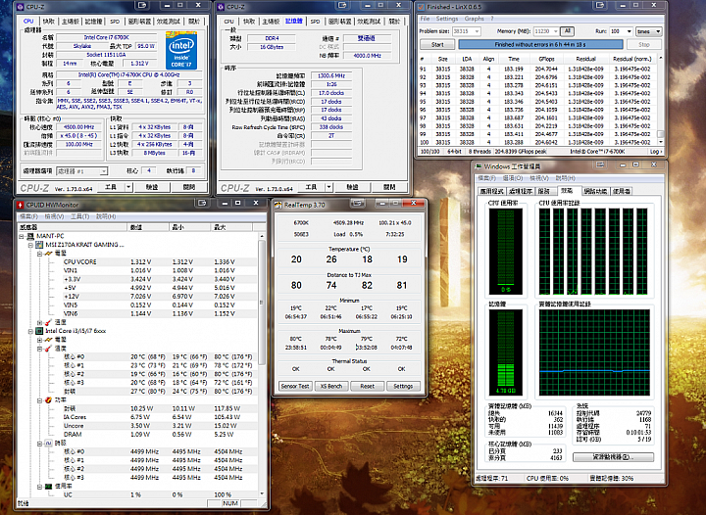
Task: Click the power flame icon in HWMonitor tree
Action: [48, 399]
